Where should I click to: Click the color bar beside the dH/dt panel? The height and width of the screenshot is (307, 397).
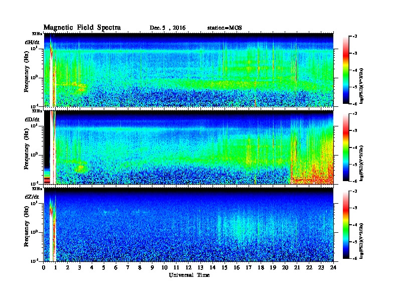pos(346,70)
